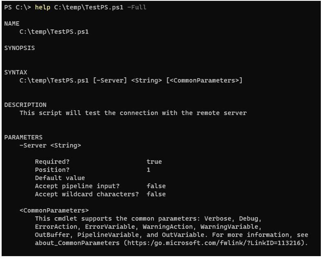The height and width of the screenshot is (259, 329).
Task: Click the PS C:\> prompt text
Action: pyautogui.click(x=17, y=7)
